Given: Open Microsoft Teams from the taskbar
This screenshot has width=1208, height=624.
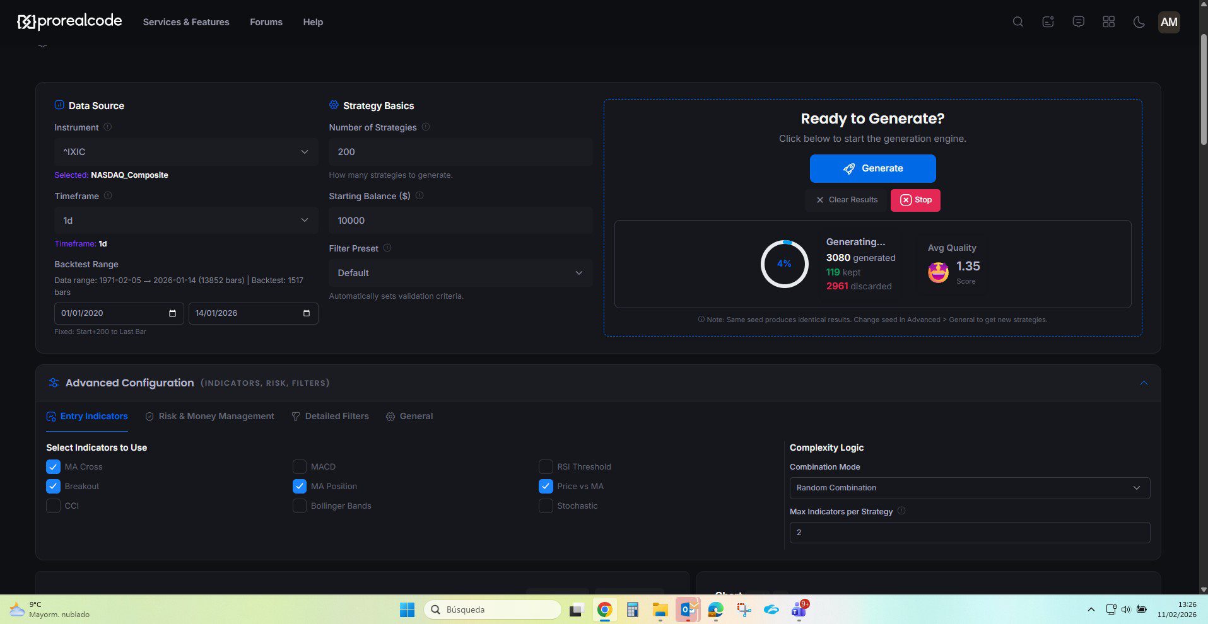Looking at the screenshot, I should (x=799, y=610).
